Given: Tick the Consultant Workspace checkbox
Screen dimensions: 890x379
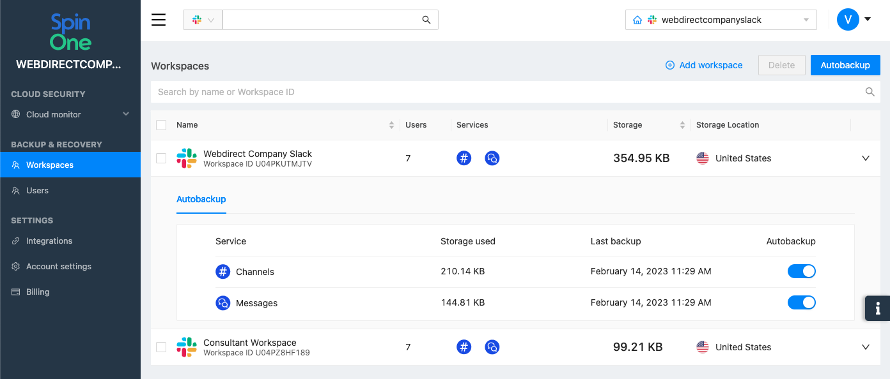Looking at the screenshot, I should [161, 347].
